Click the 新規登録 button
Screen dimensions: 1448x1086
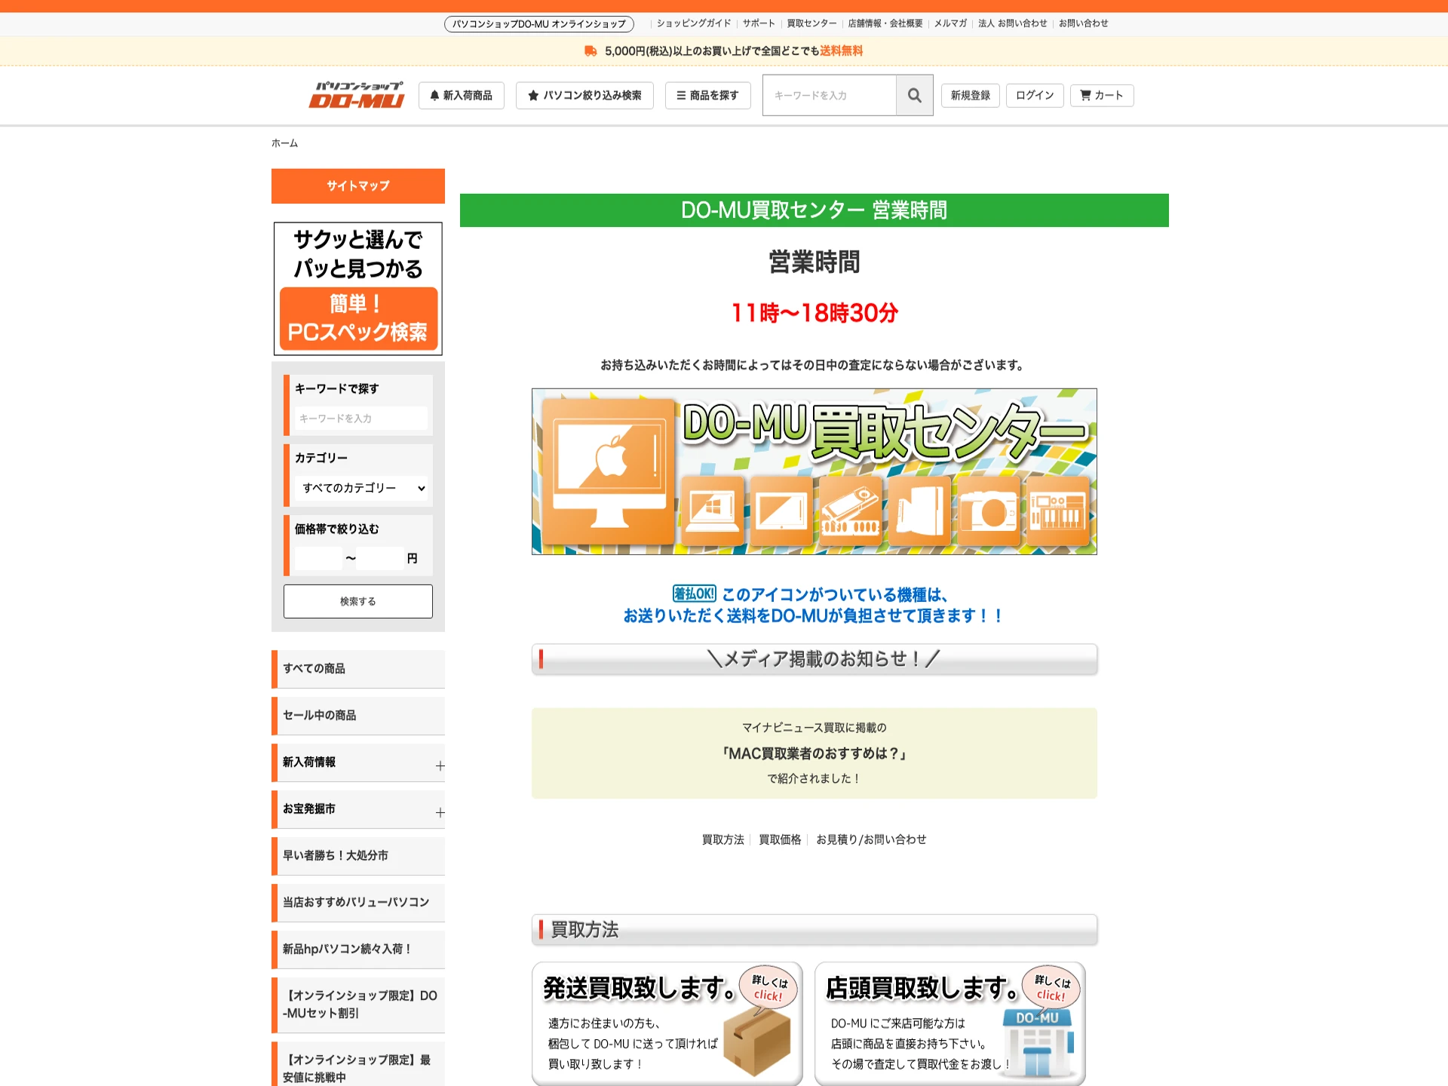(970, 95)
